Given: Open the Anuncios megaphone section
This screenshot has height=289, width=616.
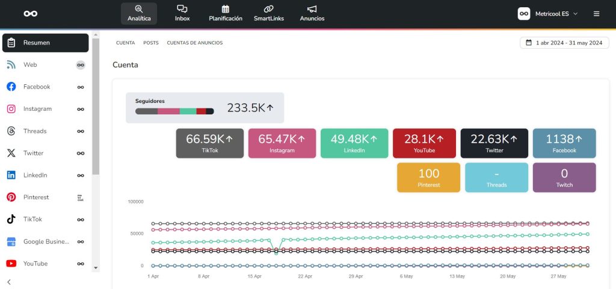Looking at the screenshot, I should click(312, 14).
